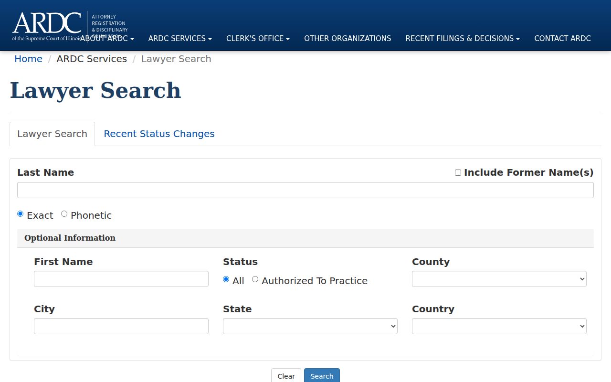
Task: Follow the Home breadcrumb link
Action: (x=28, y=59)
